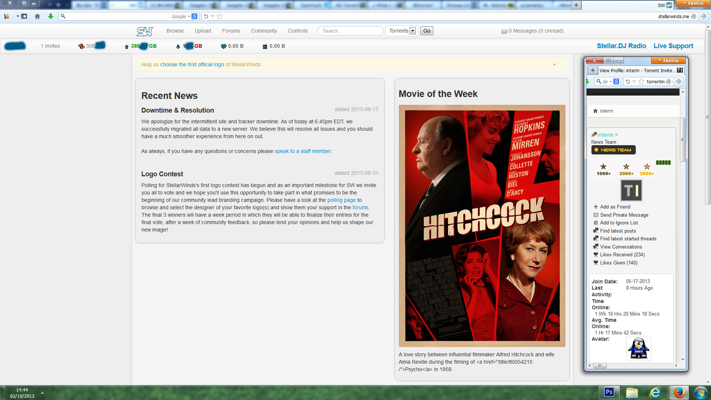Open the Browse menu
The image size is (711, 400).
coord(175,31)
